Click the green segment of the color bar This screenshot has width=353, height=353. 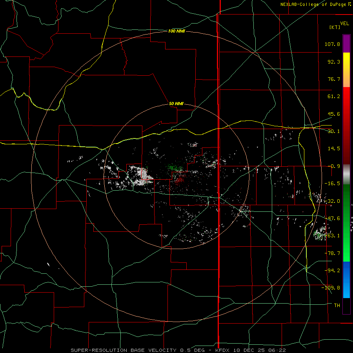346,223
